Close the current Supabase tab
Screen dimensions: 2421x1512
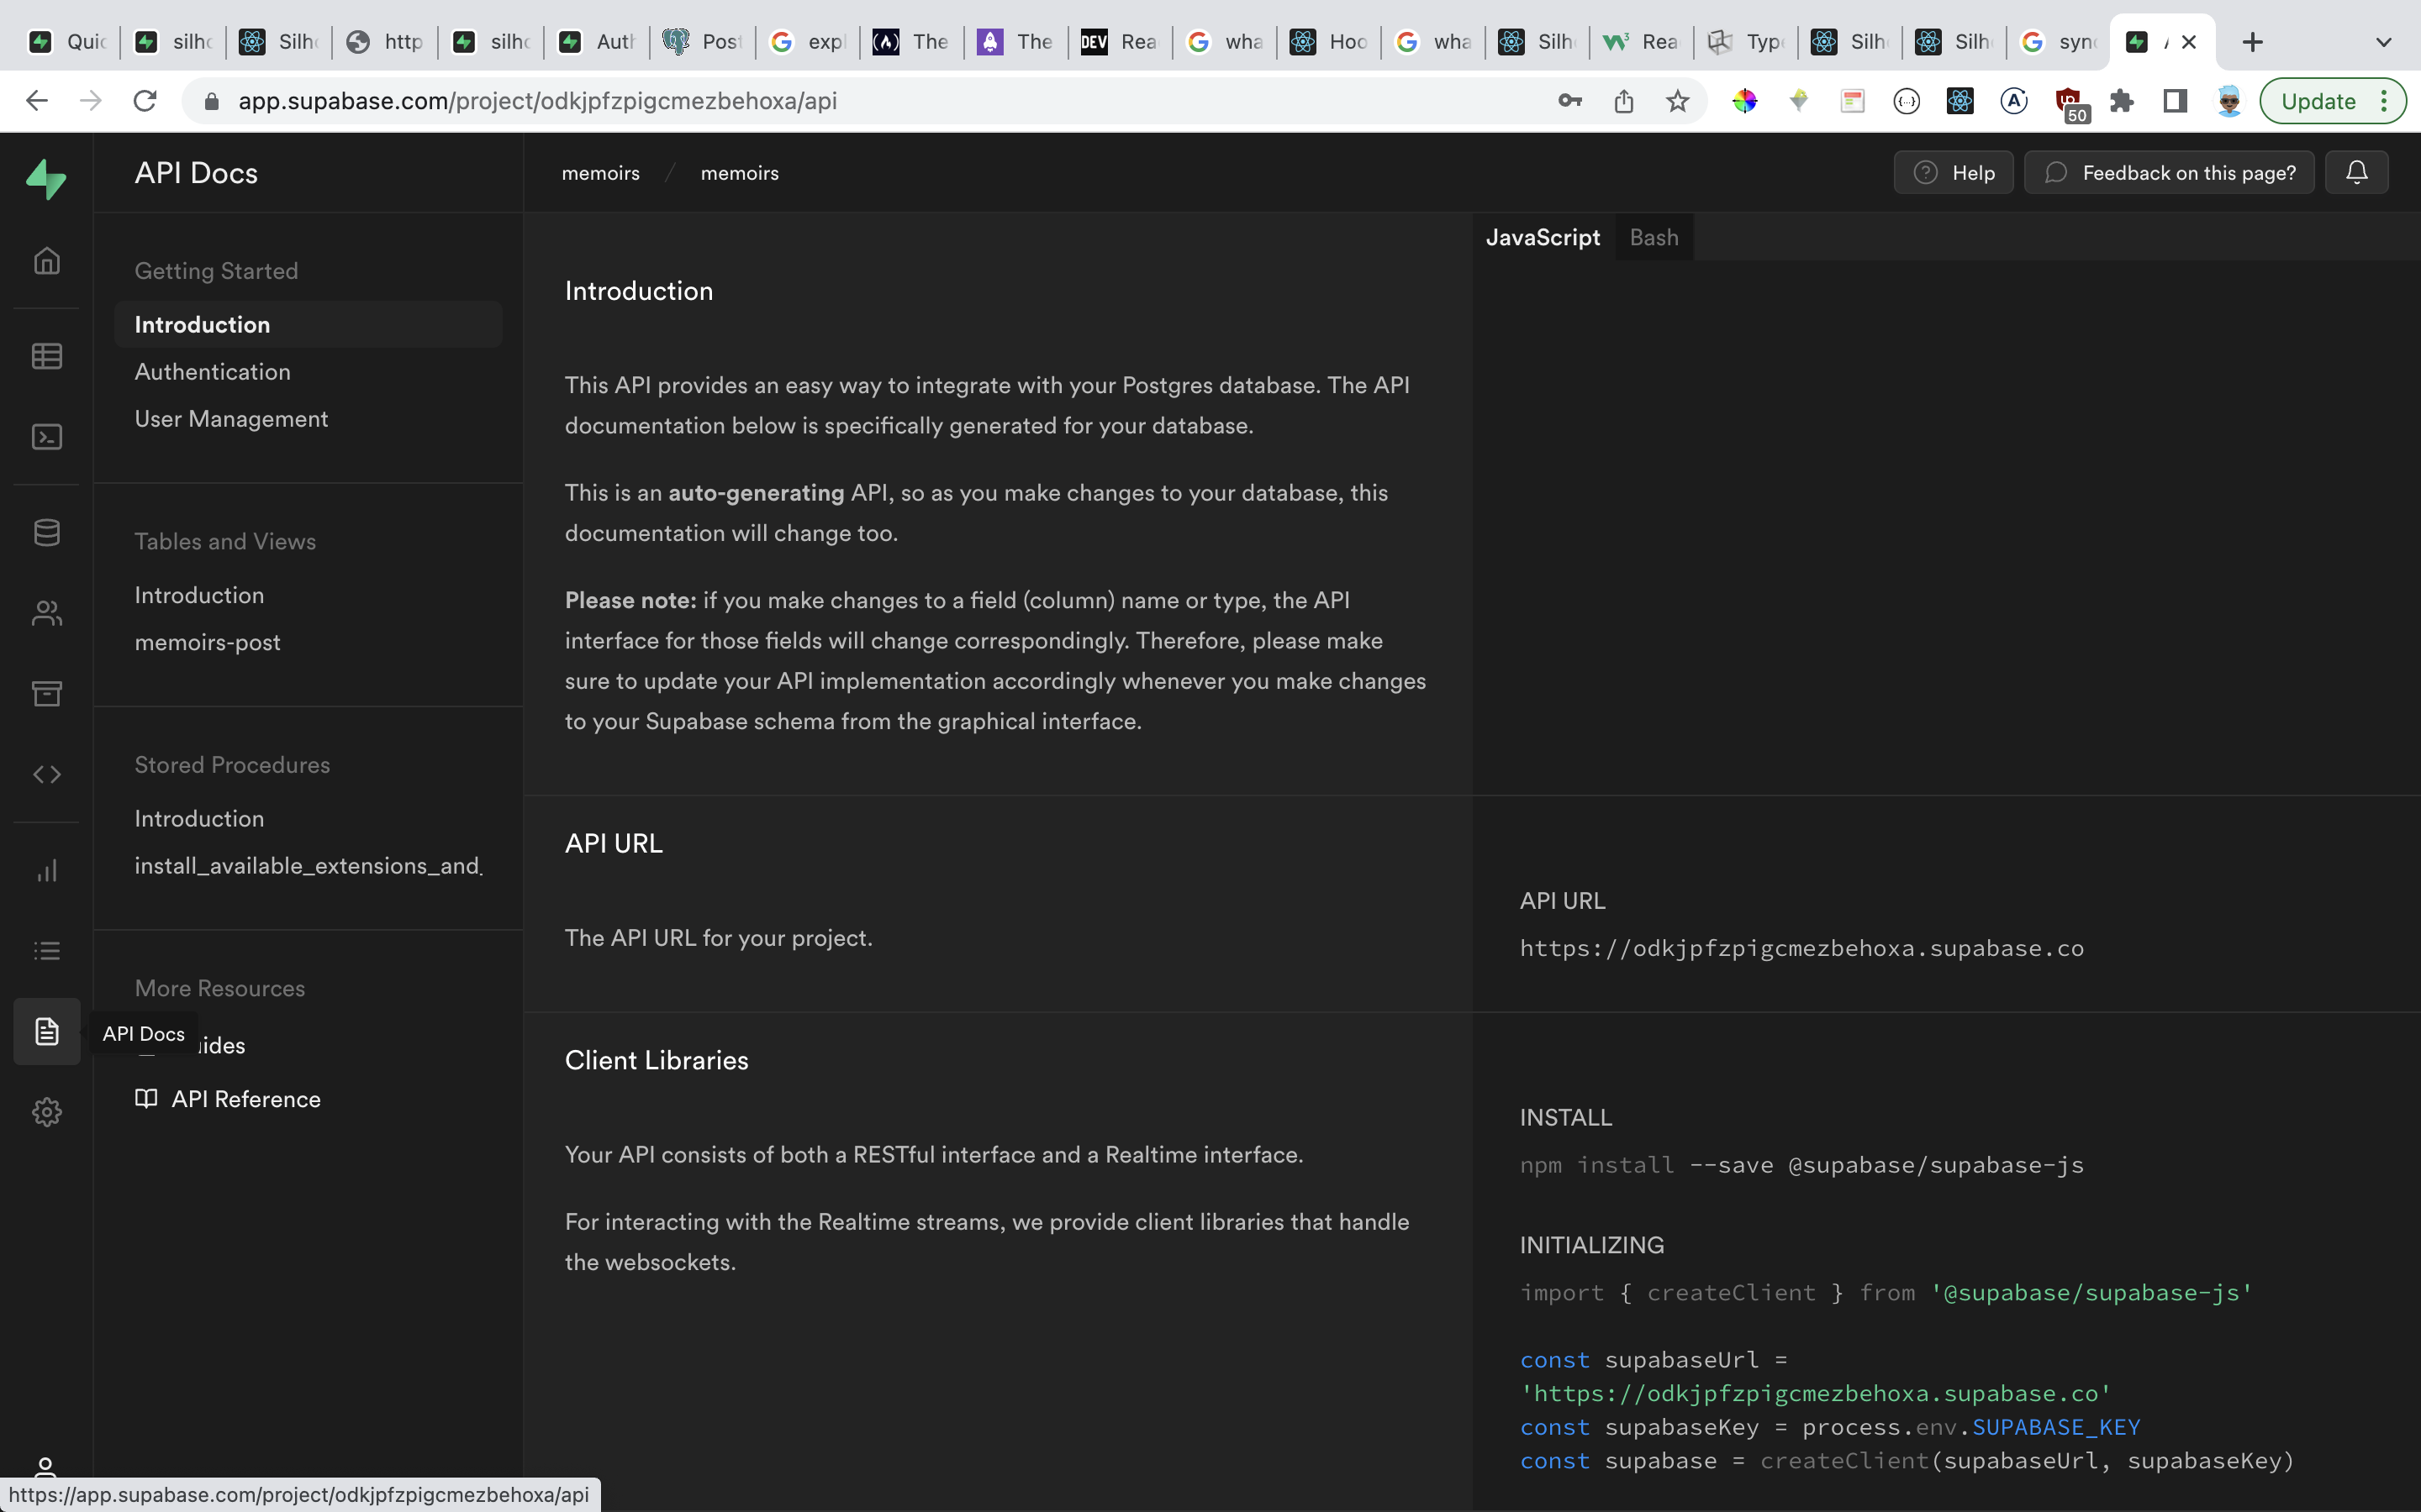pyautogui.click(x=2189, y=42)
